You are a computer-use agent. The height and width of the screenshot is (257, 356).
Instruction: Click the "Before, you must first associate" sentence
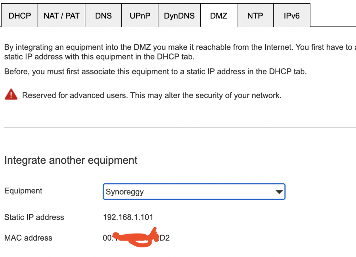(155, 72)
